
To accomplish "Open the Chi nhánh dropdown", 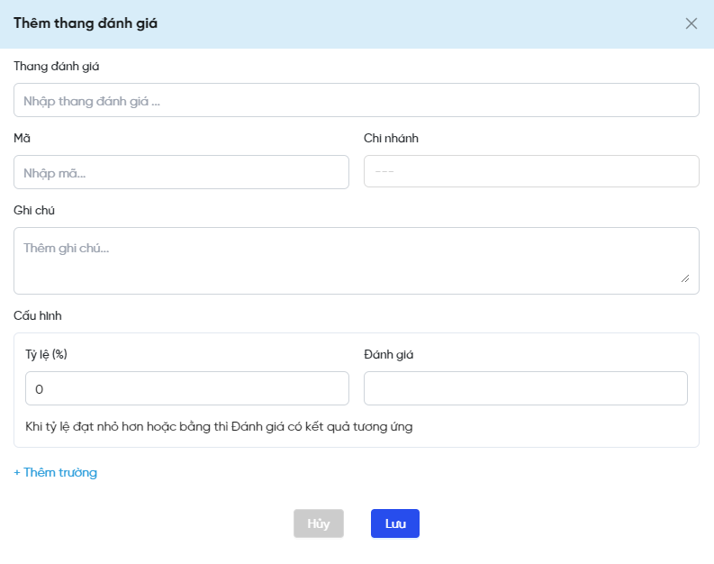I will point(531,171).
